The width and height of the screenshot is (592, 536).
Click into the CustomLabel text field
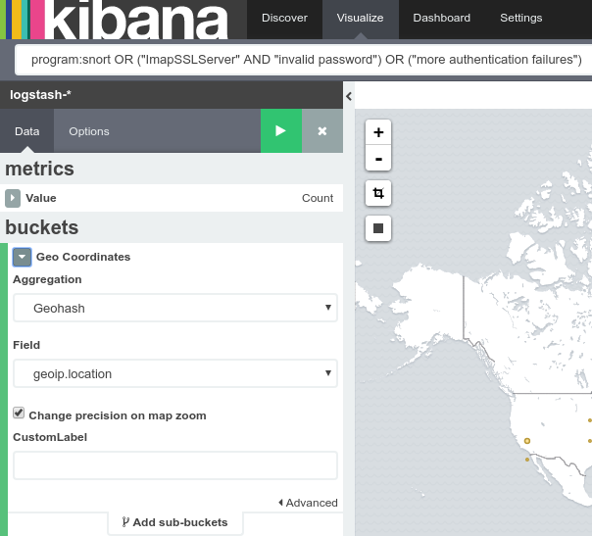175,465
